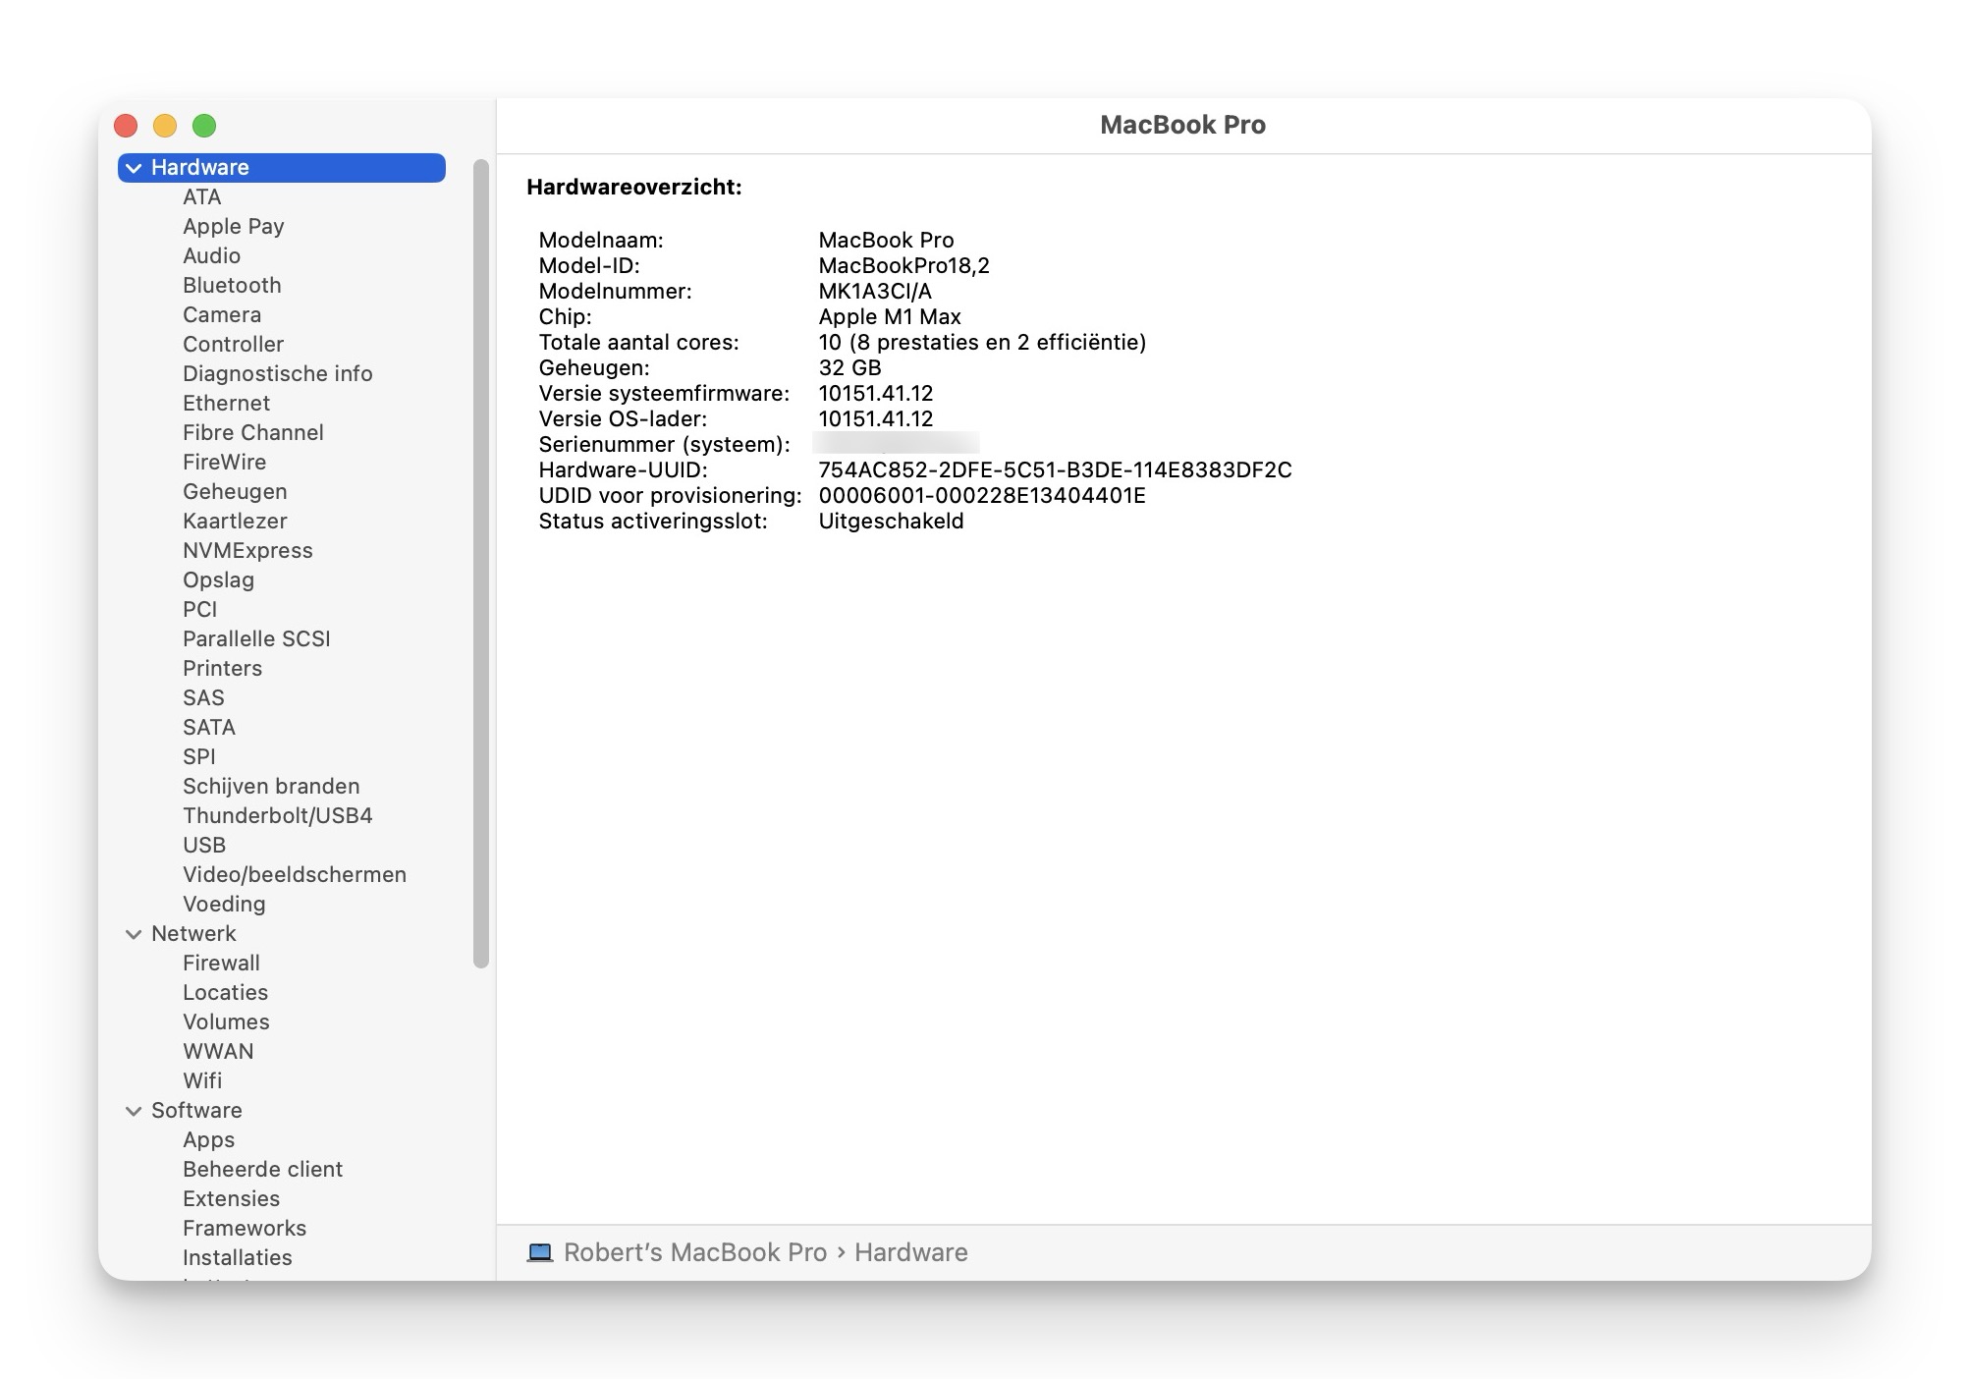Collapse the Software section chevron

[134, 1111]
